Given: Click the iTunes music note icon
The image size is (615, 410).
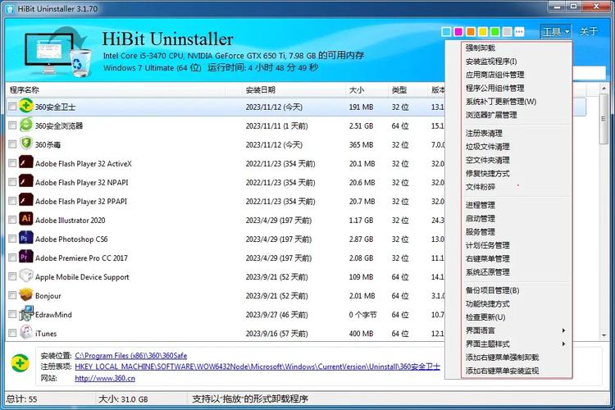Looking at the screenshot, I should coord(26,332).
